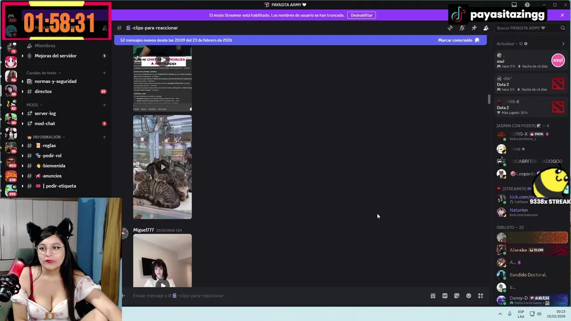Open the server-log channel
The height and width of the screenshot is (321, 571).
(67, 113)
